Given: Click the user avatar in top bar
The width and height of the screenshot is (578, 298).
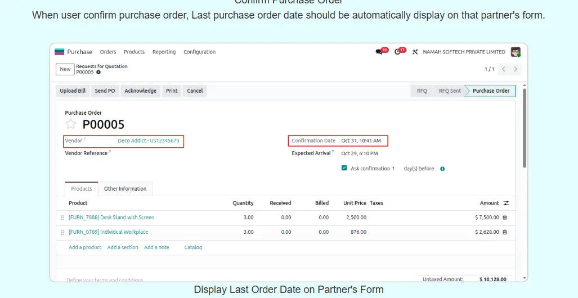Looking at the screenshot, I should click(515, 52).
